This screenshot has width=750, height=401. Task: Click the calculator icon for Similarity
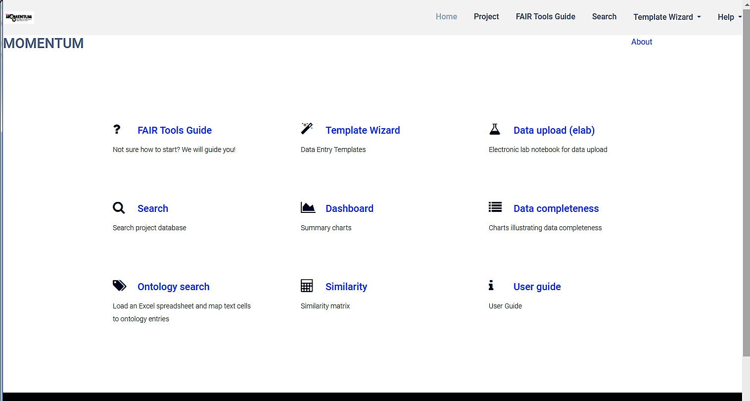click(x=307, y=286)
